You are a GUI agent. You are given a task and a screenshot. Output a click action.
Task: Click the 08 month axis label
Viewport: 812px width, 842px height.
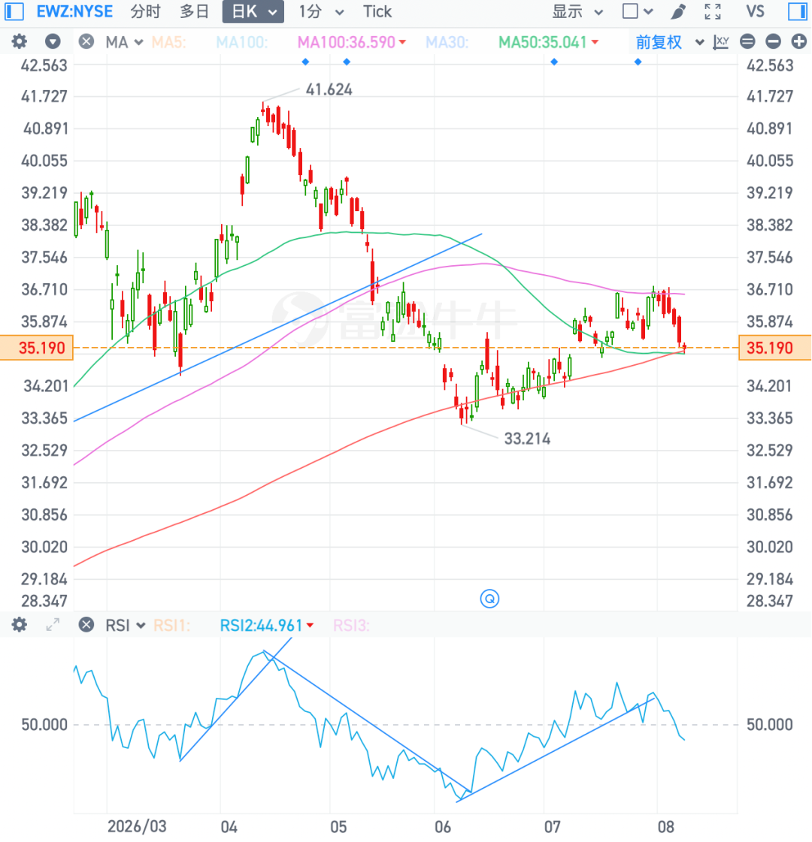pyautogui.click(x=665, y=826)
